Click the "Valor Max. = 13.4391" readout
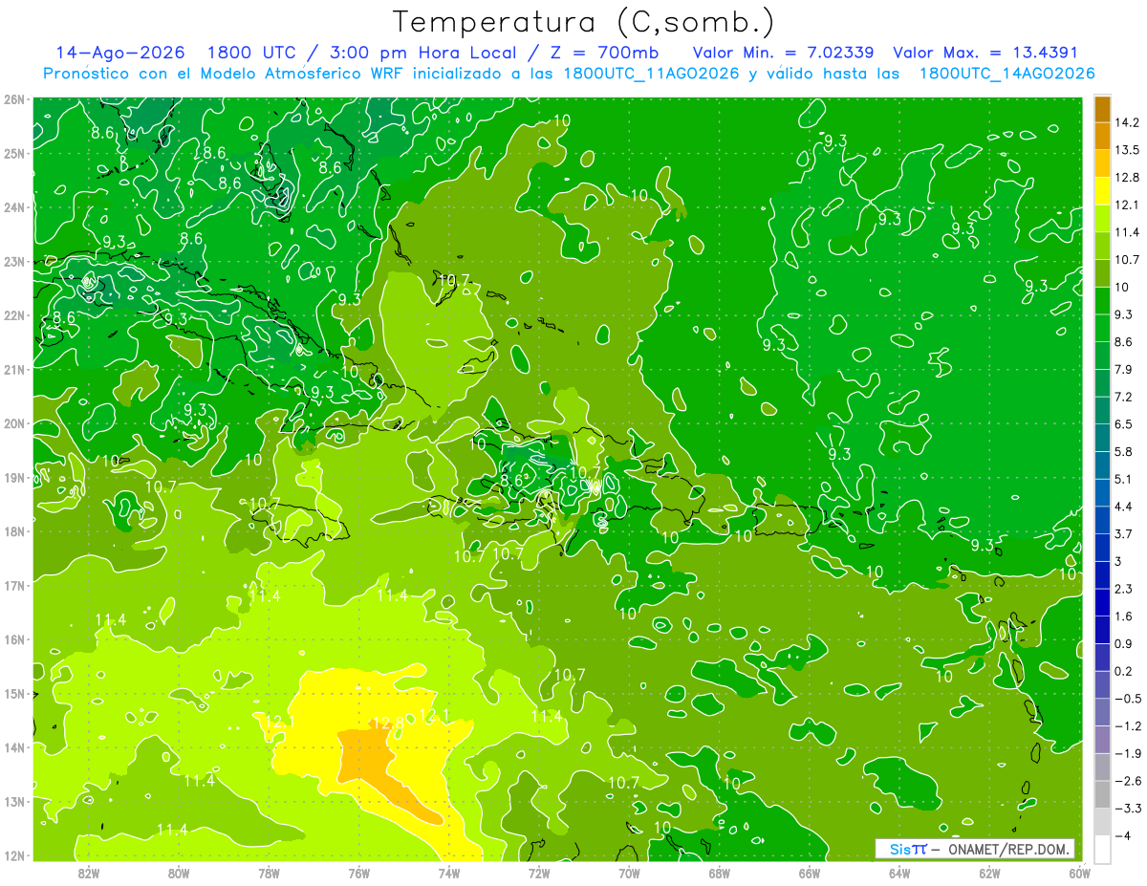1147x886 pixels. click(x=985, y=53)
